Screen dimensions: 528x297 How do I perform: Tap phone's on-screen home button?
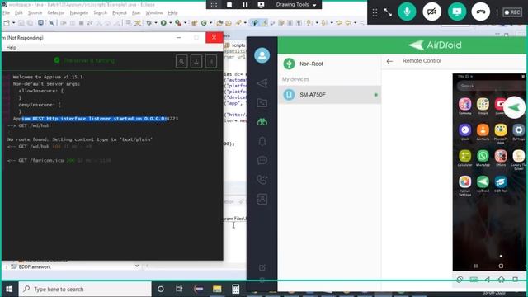click(x=501, y=266)
